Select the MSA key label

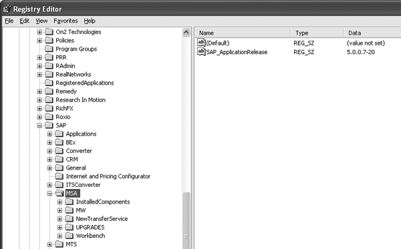click(72, 194)
